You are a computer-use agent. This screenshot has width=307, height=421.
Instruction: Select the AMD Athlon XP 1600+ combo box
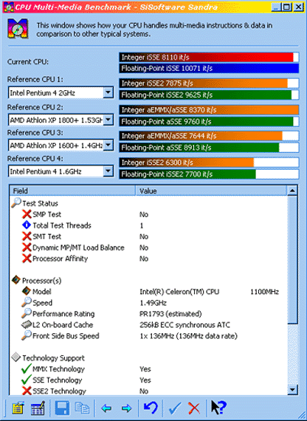[x=61, y=146]
